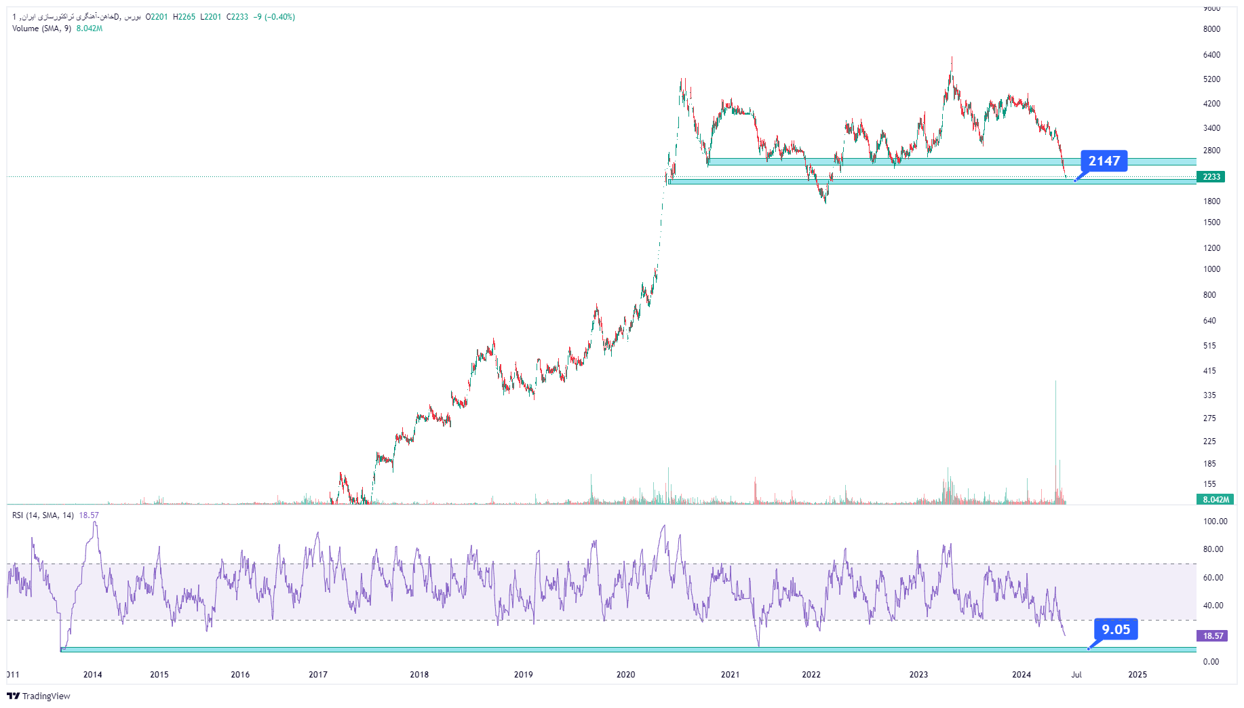Click the 6400 price scale label
The image size is (1244, 708).
point(1211,55)
